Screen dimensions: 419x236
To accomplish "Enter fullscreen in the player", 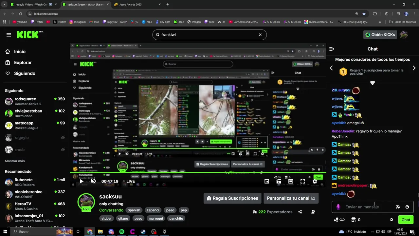I will point(303,181).
